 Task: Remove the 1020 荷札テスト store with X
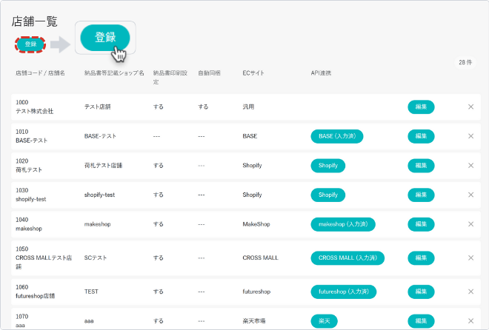[470, 165]
